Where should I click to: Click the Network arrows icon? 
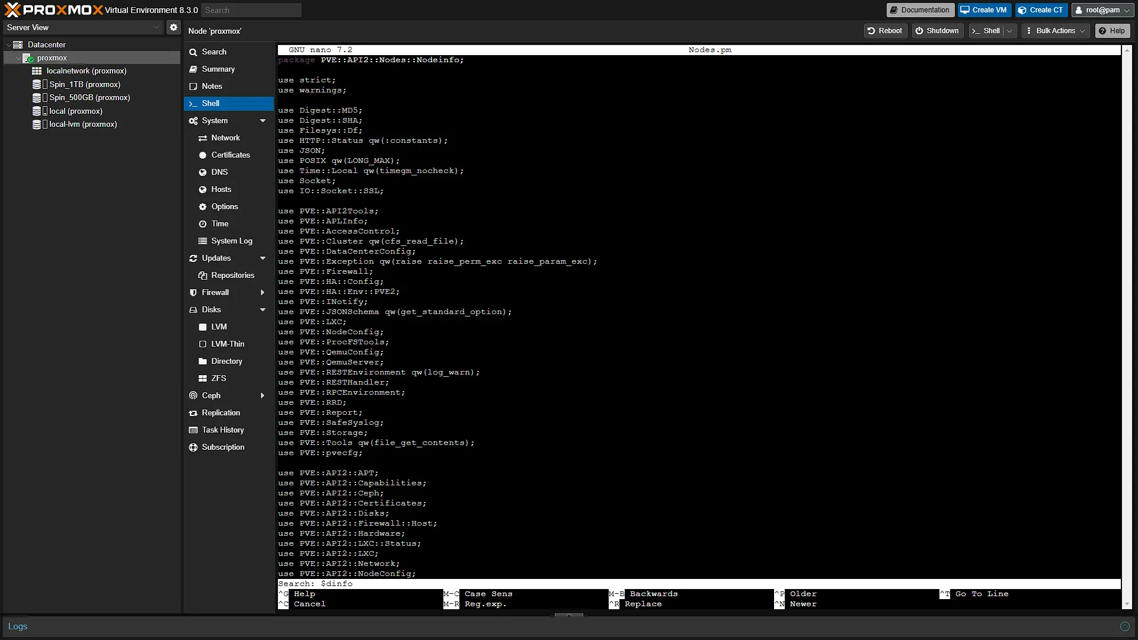pos(203,138)
